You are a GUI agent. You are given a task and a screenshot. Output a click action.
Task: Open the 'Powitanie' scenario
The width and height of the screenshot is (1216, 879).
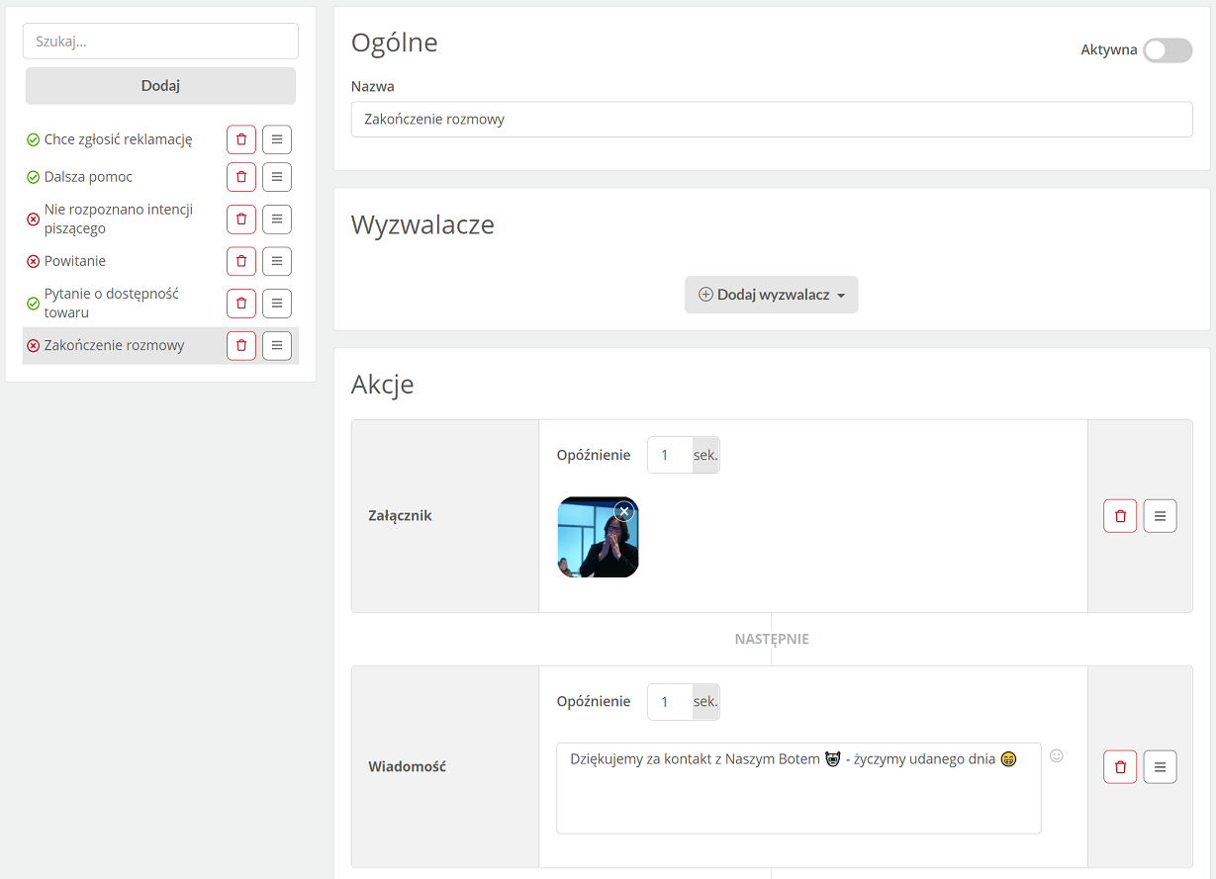coord(75,261)
